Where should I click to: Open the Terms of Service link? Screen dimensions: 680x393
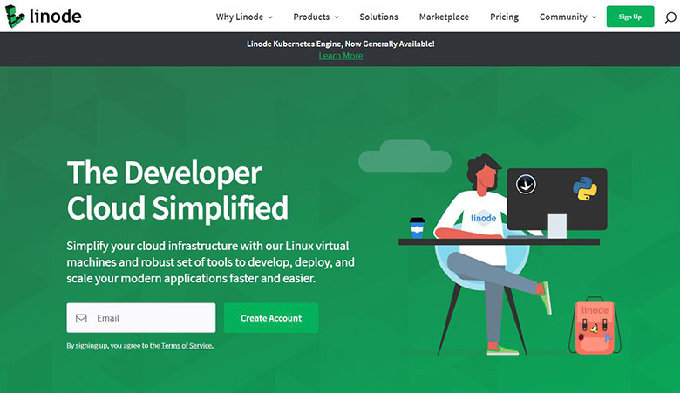[187, 346]
